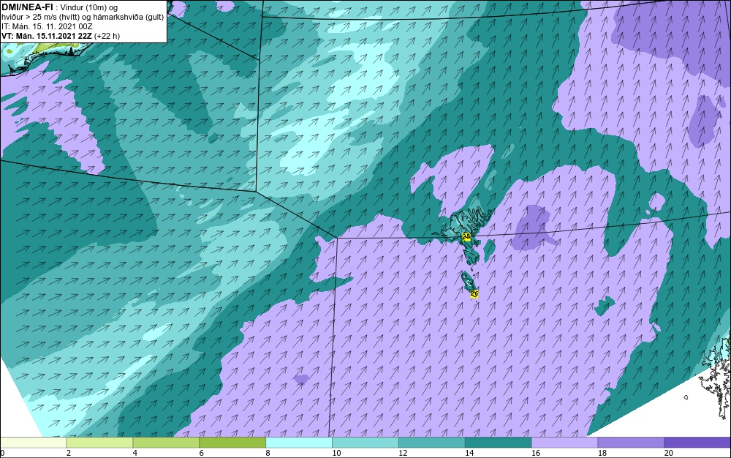Image resolution: width=731 pixels, height=458 pixels.
Task: Click the 12–14 m/s legend color swatch
Action: 432,443
